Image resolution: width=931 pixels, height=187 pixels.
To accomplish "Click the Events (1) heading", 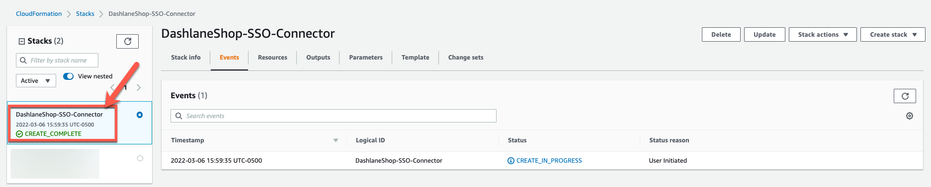I will [x=189, y=95].
